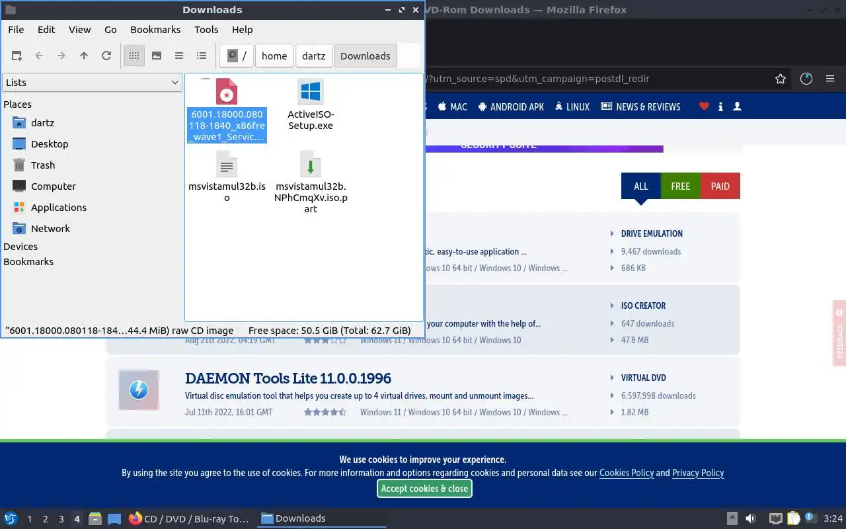Open the File menu

click(16, 30)
